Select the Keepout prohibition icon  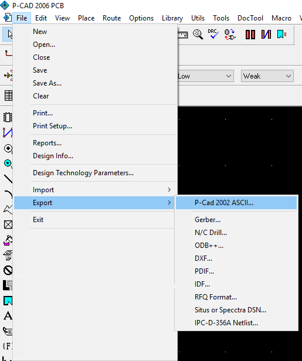pyautogui.click(x=8, y=270)
